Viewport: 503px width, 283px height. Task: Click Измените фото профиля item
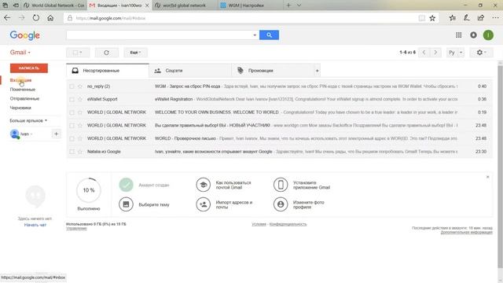(x=299, y=204)
